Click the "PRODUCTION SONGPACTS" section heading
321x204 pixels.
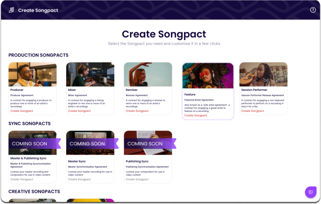point(39,55)
